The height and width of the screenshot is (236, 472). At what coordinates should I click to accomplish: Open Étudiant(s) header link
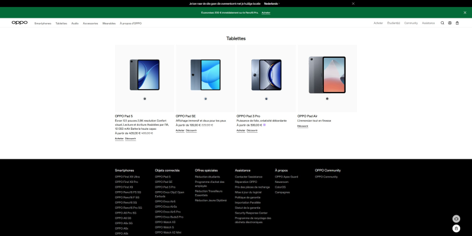394,23
